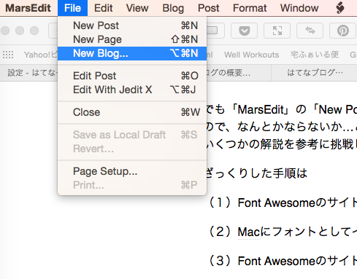
Task: Open the View menu
Action: [137, 8]
